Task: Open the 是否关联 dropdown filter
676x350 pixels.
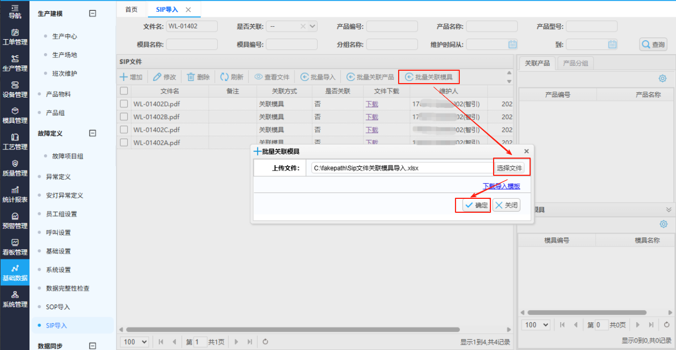Action: pos(313,26)
